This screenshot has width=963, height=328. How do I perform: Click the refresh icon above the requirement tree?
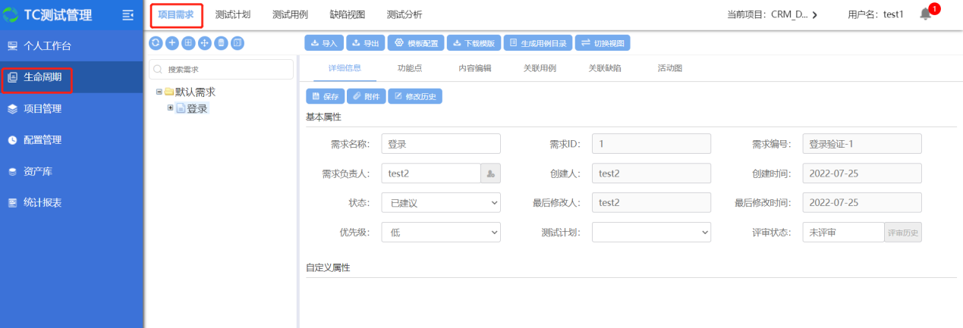click(156, 43)
